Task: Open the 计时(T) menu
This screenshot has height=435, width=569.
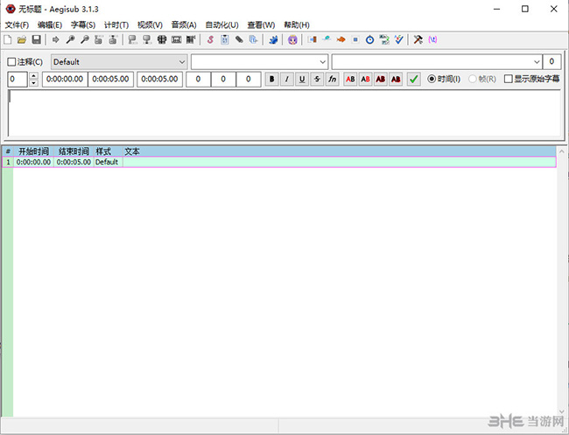Action: [x=116, y=25]
